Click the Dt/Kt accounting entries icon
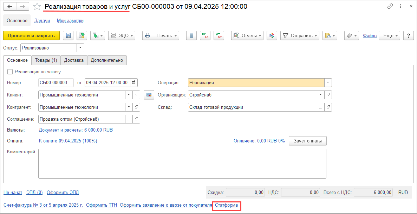This screenshot has height=214, width=417. [219, 35]
